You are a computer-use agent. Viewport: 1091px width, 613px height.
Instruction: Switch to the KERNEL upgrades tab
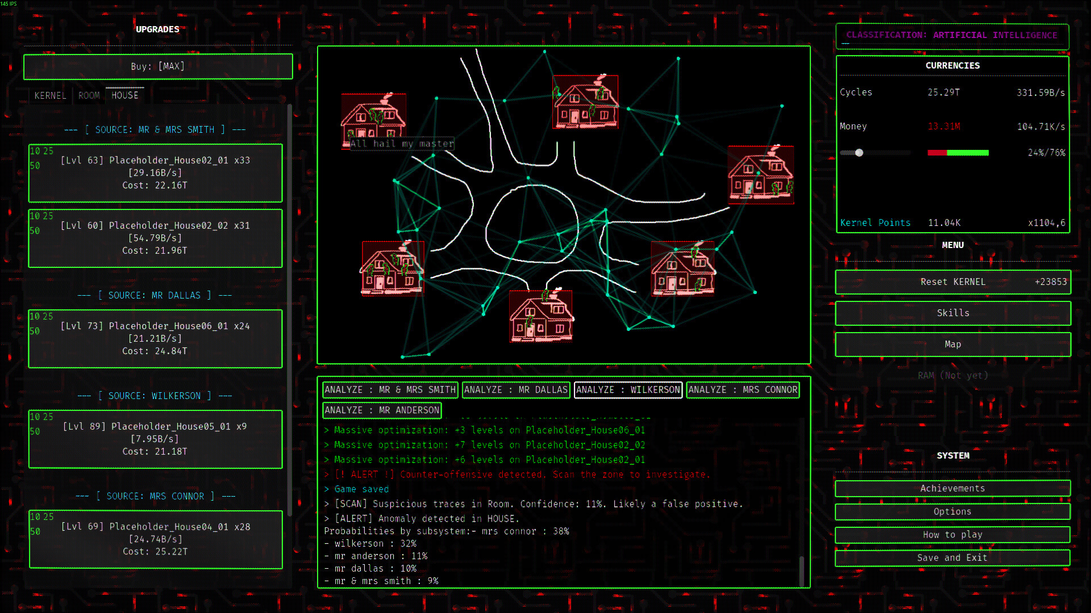50,95
